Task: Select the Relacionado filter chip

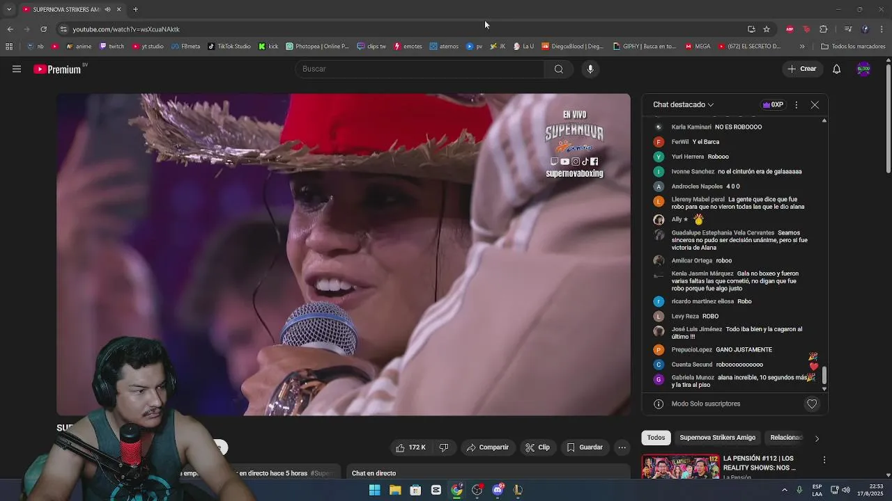Action: tap(786, 438)
